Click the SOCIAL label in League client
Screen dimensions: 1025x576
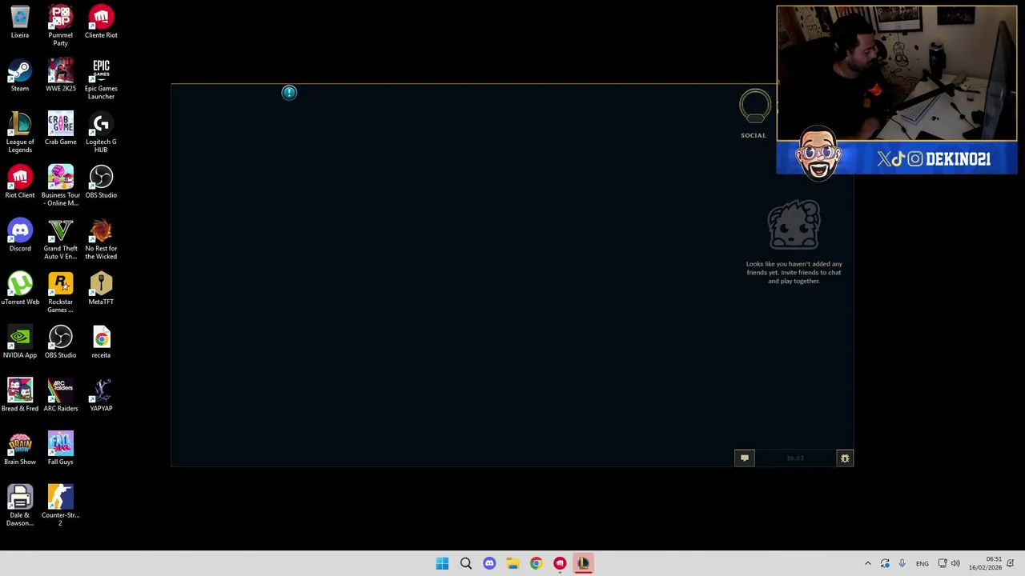pyautogui.click(x=754, y=135)
